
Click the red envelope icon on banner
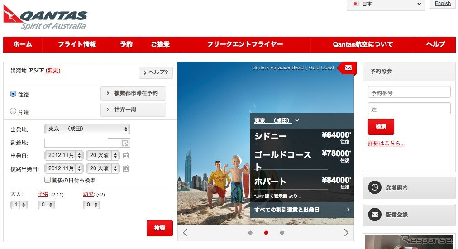point(348,68)
